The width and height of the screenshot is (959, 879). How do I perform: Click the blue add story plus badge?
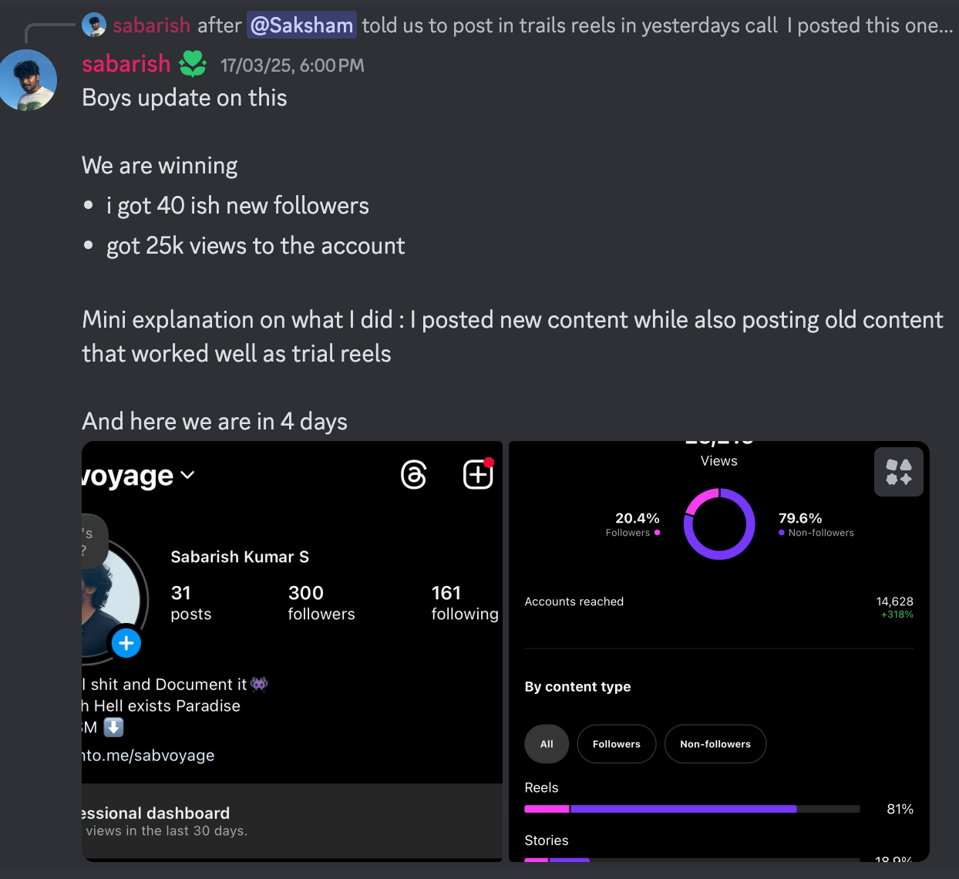point(126,643)
